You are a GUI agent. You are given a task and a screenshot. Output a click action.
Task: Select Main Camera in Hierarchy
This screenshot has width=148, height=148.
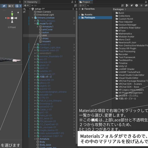(x=44, y=12)
